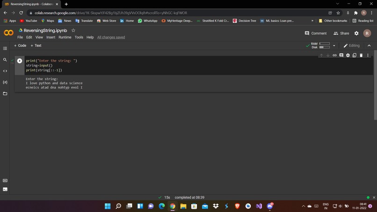This screenshot has width=377, height=212.
Task: Mirror cell in tab icon
Action: (355, 55)
